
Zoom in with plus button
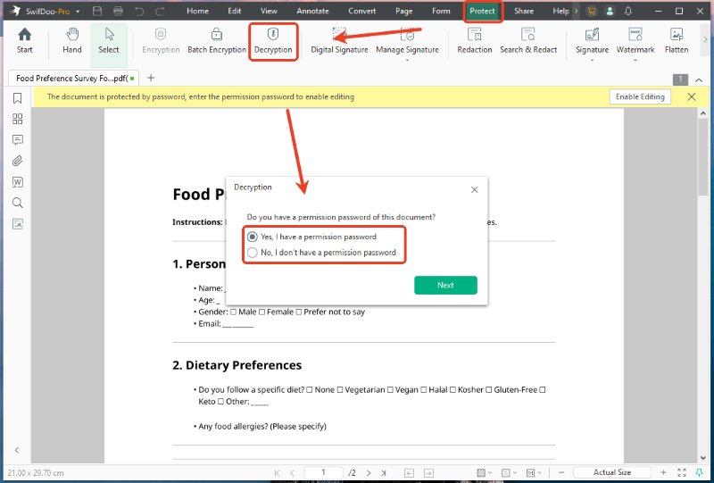(663, 473)
